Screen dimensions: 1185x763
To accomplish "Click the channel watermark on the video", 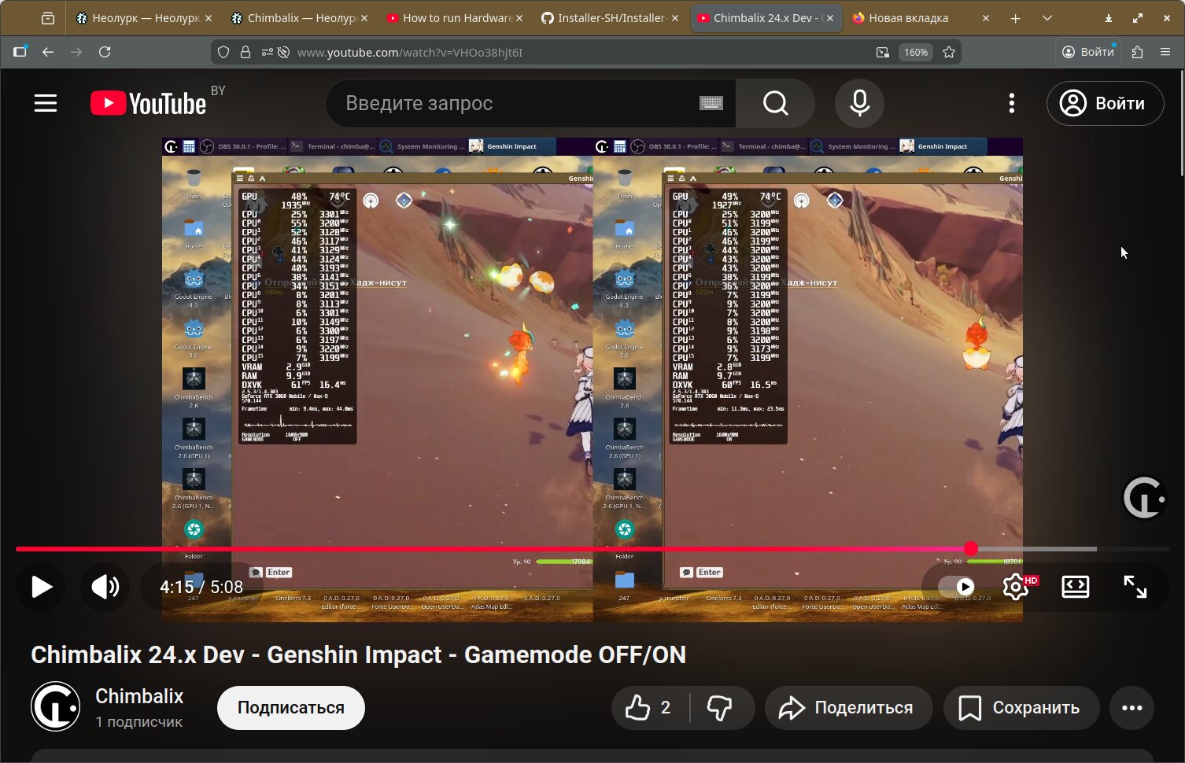I will coord(1144,497).
